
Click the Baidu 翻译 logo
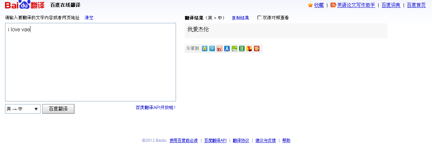[25, 5]
